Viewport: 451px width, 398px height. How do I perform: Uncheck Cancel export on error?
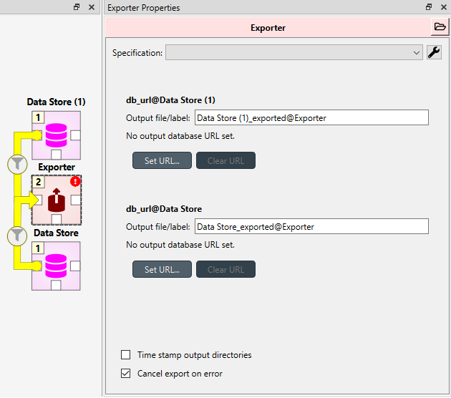tap(126, 374)
